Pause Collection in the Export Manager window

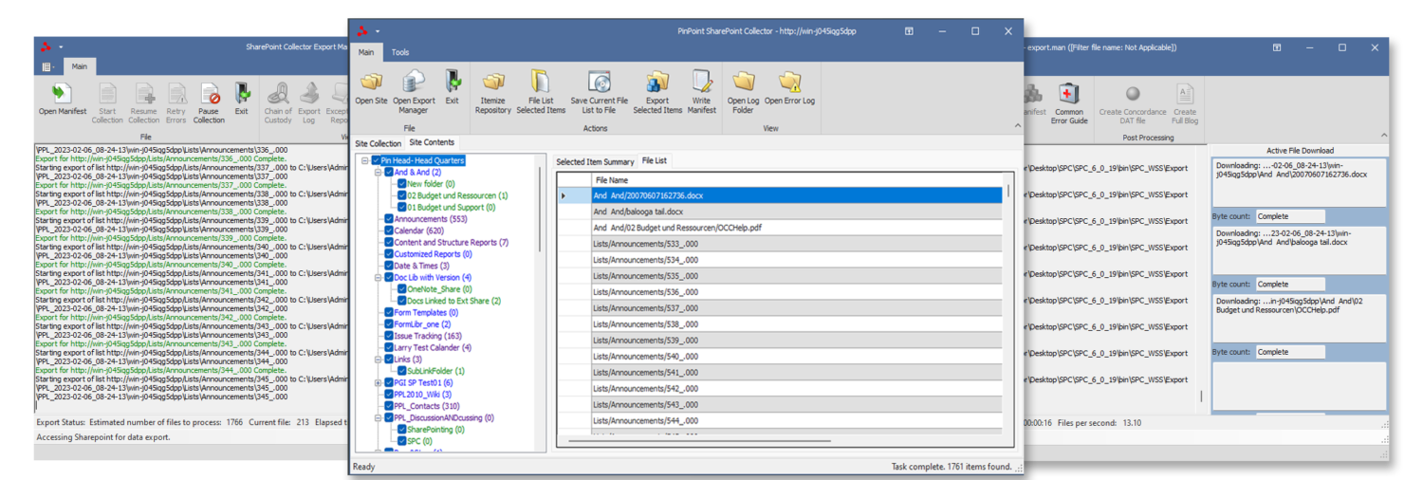209,103
